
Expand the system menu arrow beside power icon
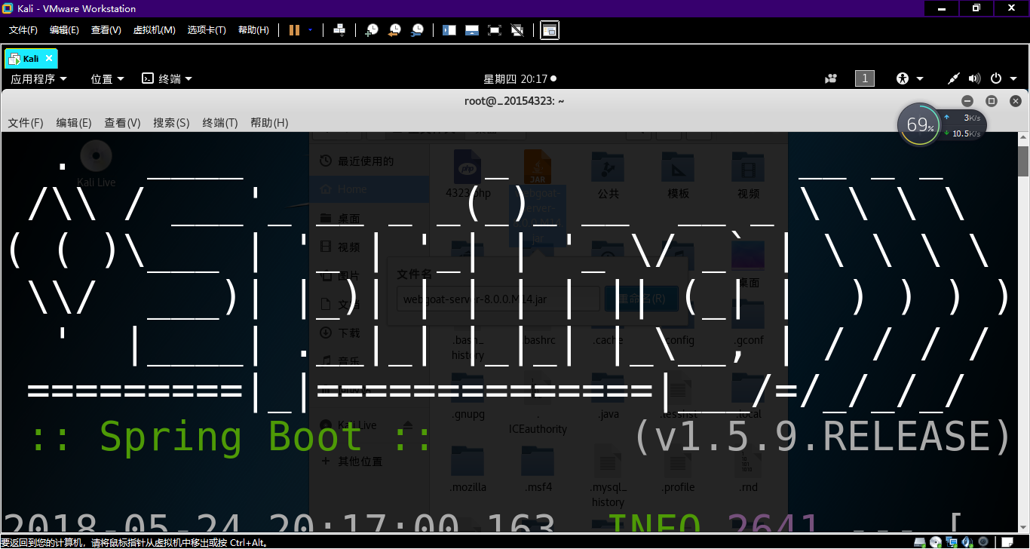click(x=1012, y=78)
